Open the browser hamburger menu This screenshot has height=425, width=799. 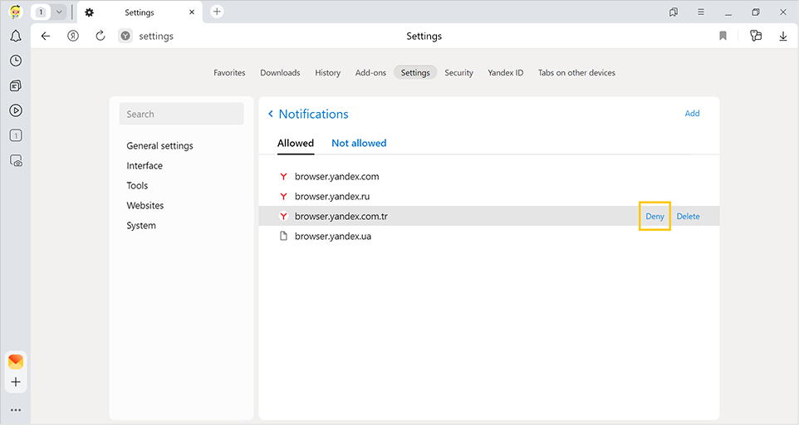click(701, 12)
